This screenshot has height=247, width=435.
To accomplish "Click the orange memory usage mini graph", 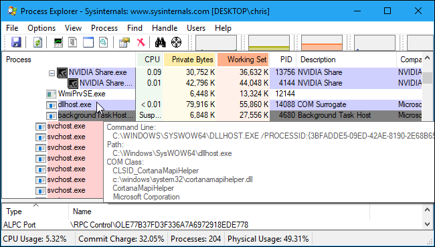I will click(x=322, y=43).
